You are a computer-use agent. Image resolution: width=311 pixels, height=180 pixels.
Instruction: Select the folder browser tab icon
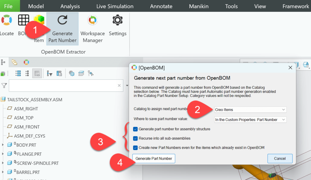click(x=14, y=62)
